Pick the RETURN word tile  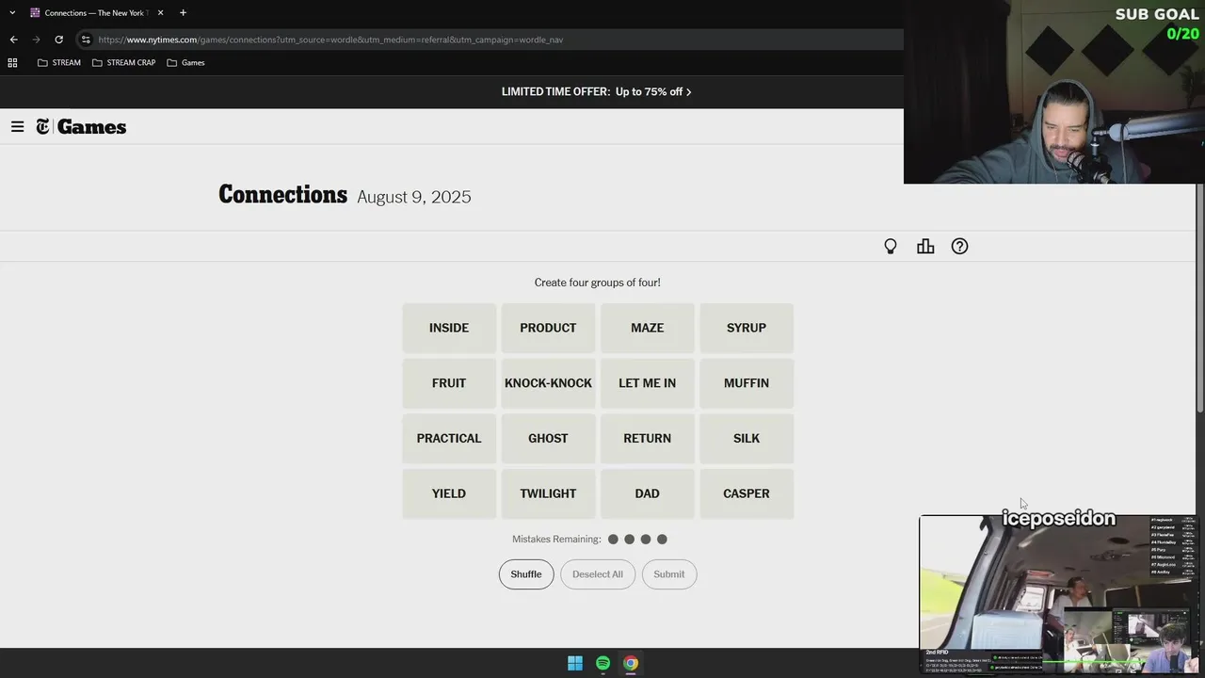tap(648, 438)
